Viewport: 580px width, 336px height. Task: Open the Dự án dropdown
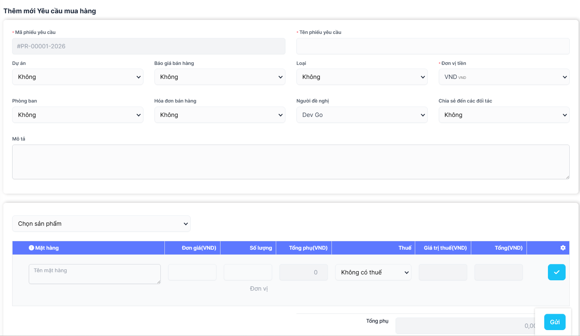click(x=77, y=77)
